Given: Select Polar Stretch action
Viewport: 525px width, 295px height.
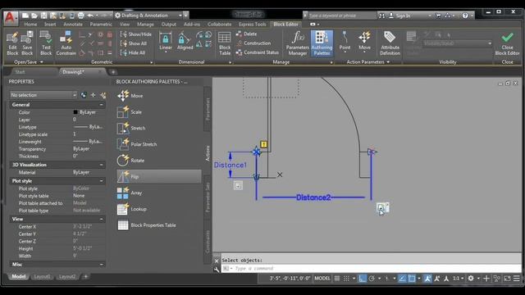Looking at the screenshot, I should (158, 144).
